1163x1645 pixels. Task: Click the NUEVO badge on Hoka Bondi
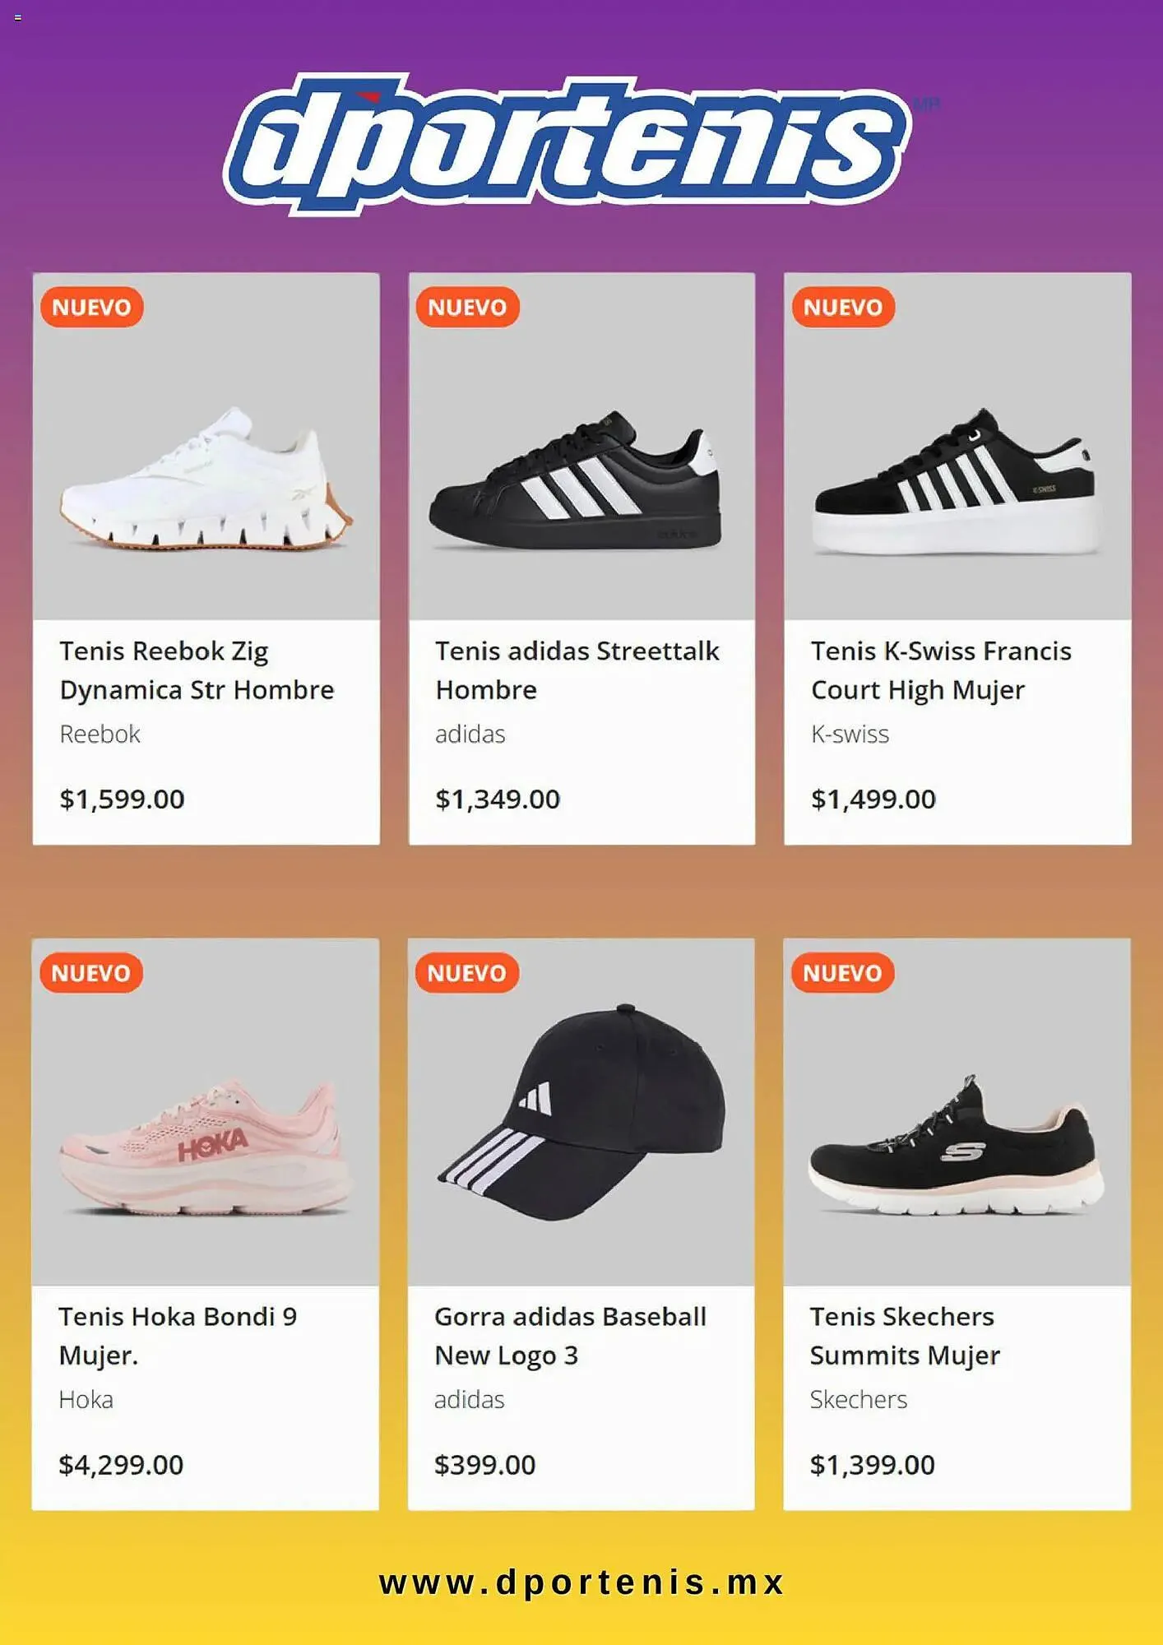[x=90, y=973]
